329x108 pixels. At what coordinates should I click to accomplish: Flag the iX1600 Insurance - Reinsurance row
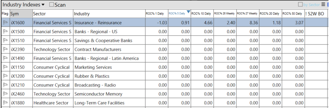pyautogui.click(x=5, y=23)
